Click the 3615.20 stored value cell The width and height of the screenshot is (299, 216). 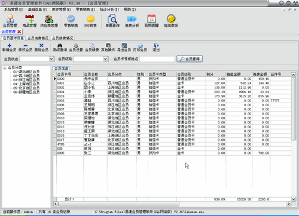click(239, 96)
